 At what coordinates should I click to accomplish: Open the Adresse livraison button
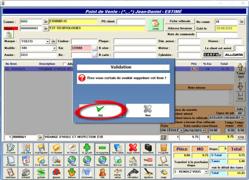pos(180,28)
